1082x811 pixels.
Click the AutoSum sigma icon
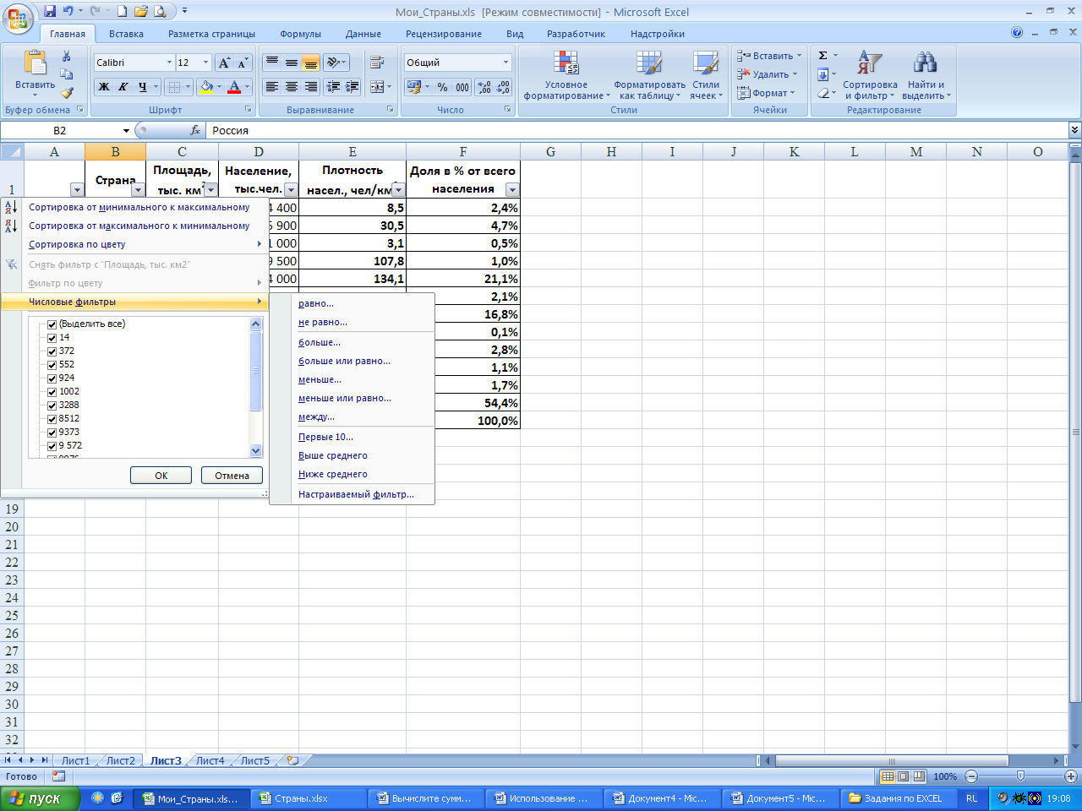(822, 56)
